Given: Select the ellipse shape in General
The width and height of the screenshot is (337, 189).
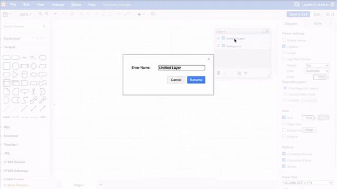Looking at the screenshot, I should (x=43, y=58).
